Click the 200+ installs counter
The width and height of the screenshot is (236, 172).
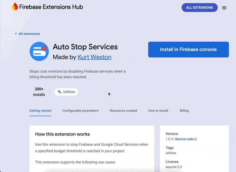pyautogui.click(x=39, y=92)
